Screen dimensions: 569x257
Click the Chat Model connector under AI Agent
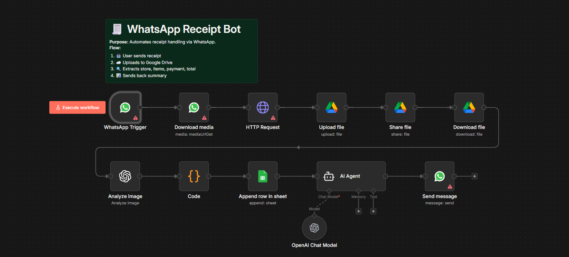(x=329, y=191)
